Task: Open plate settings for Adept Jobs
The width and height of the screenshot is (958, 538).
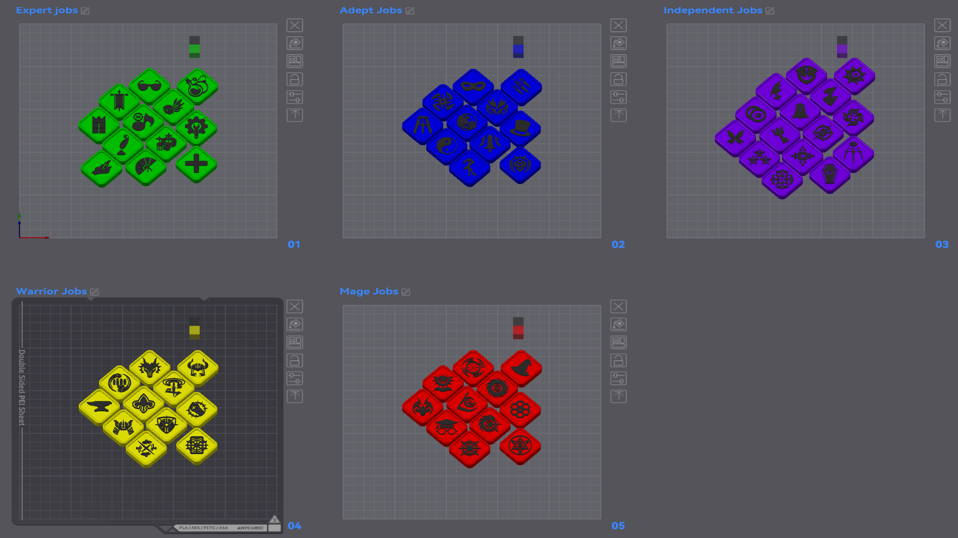Action: point(618,97)
